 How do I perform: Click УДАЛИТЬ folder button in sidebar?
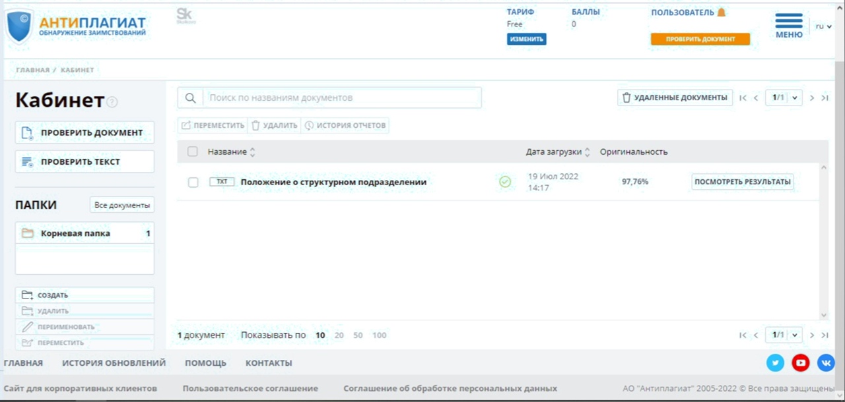coord(84,311)
